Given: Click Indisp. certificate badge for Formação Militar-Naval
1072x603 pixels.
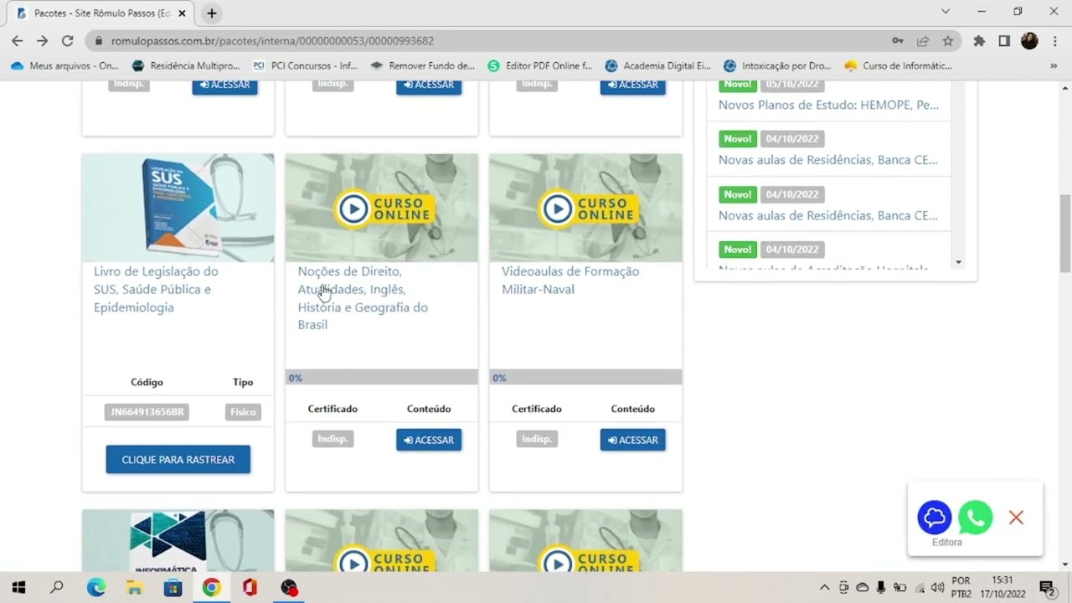Looking at the screenshot, I should (537, 439).
